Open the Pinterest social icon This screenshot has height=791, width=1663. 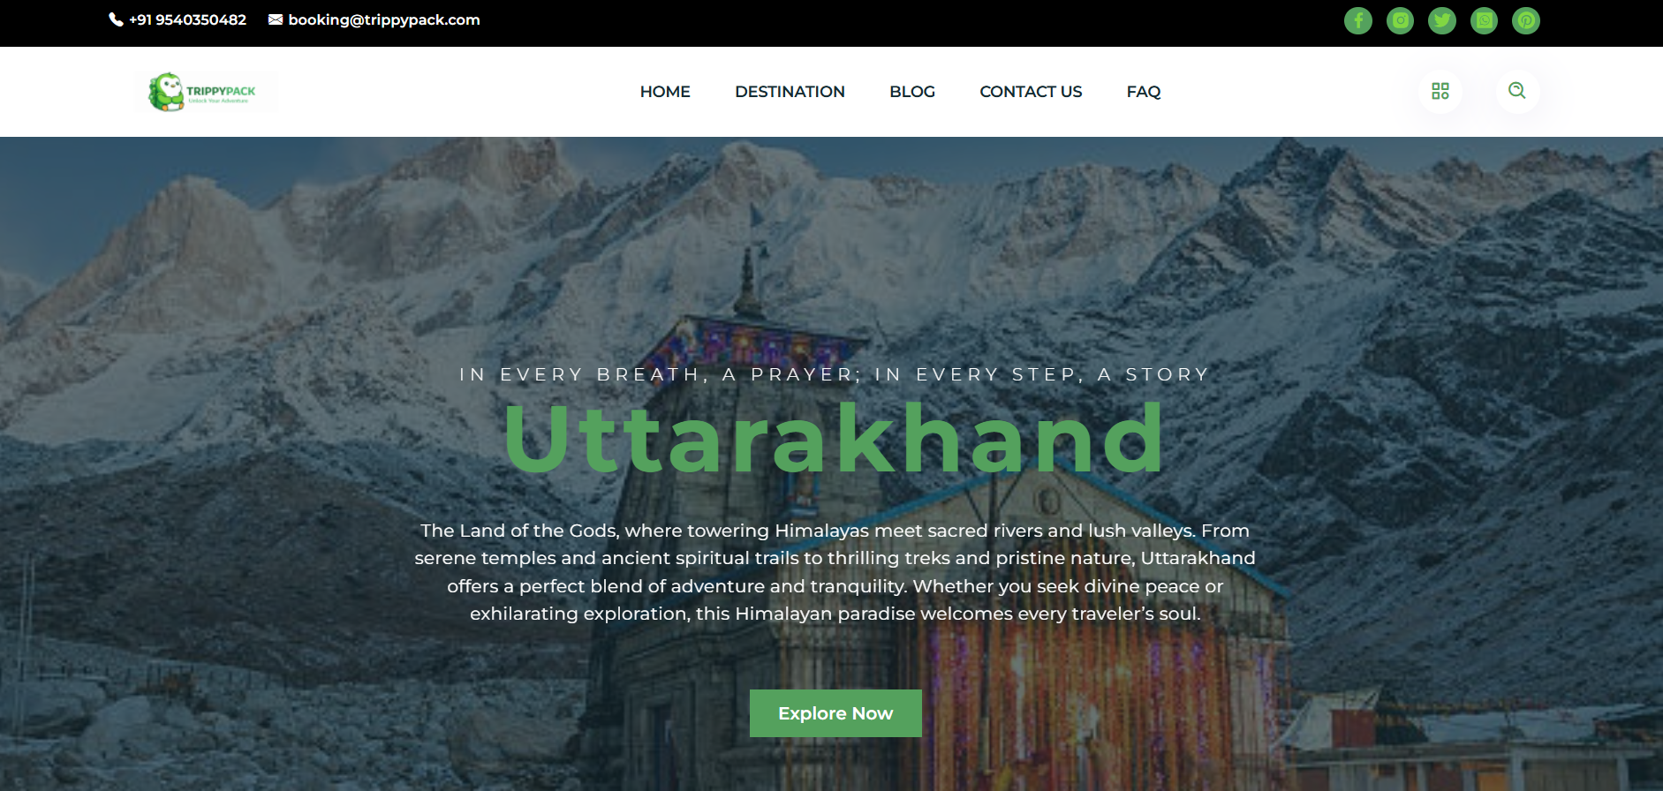(x=1526, y=20)
